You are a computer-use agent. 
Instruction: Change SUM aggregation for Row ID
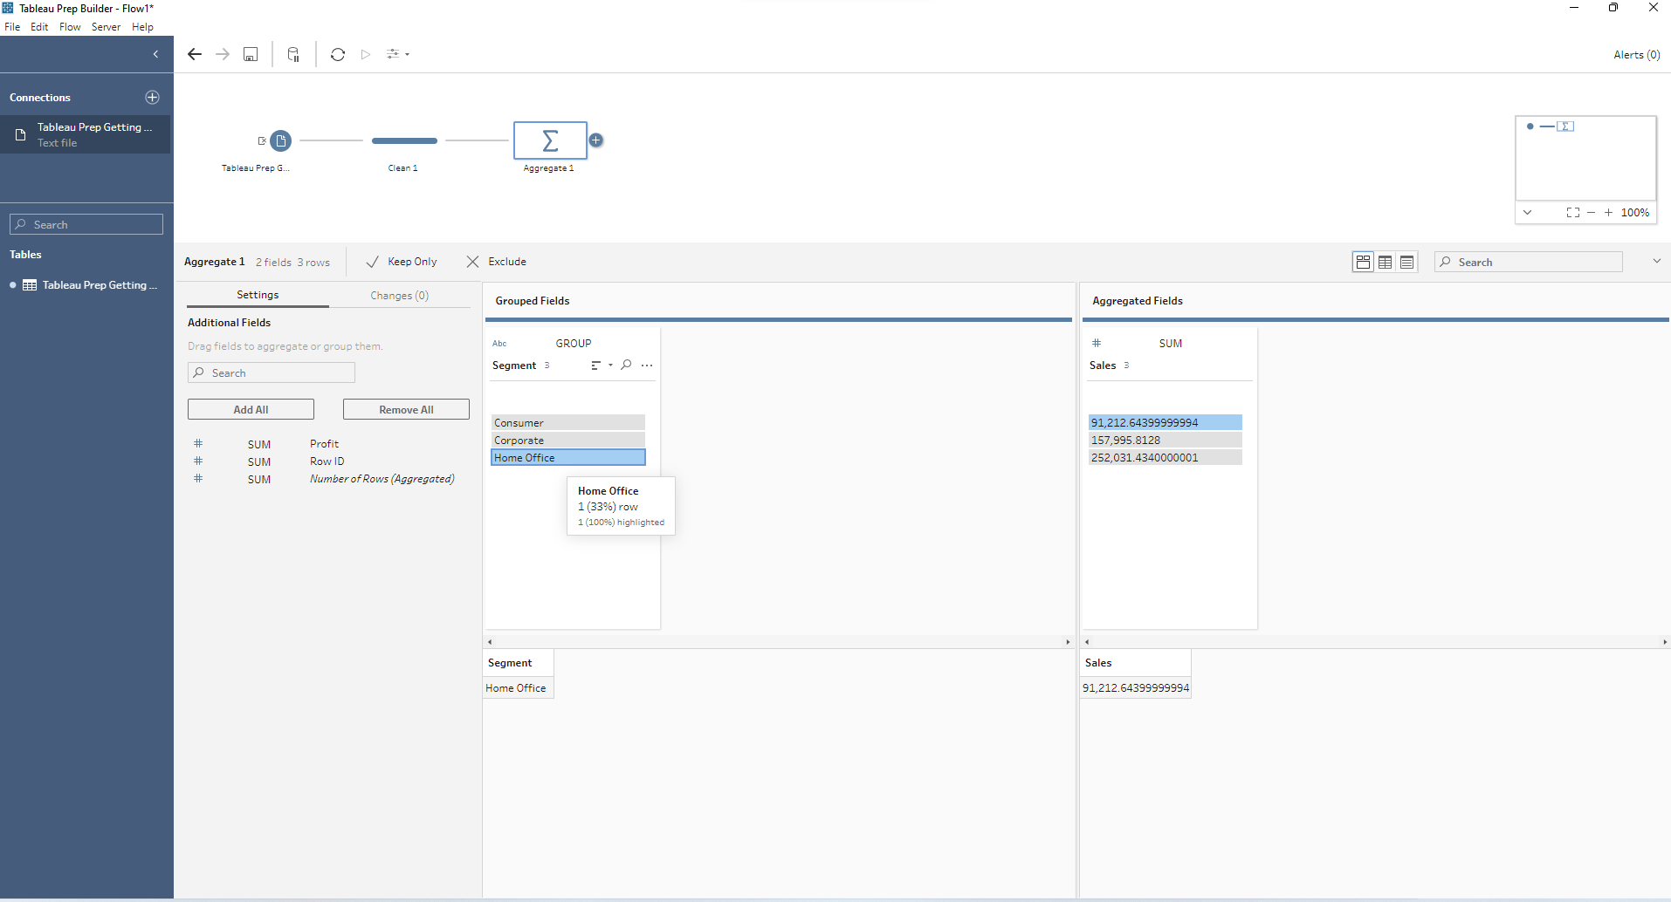259,461
